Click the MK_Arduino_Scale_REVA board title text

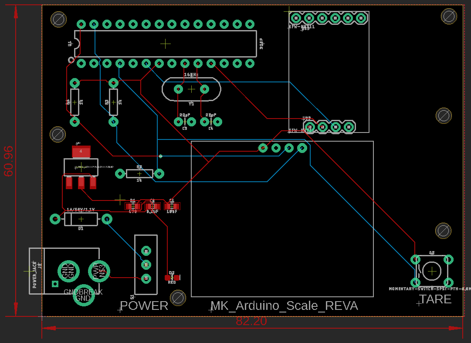284,306
